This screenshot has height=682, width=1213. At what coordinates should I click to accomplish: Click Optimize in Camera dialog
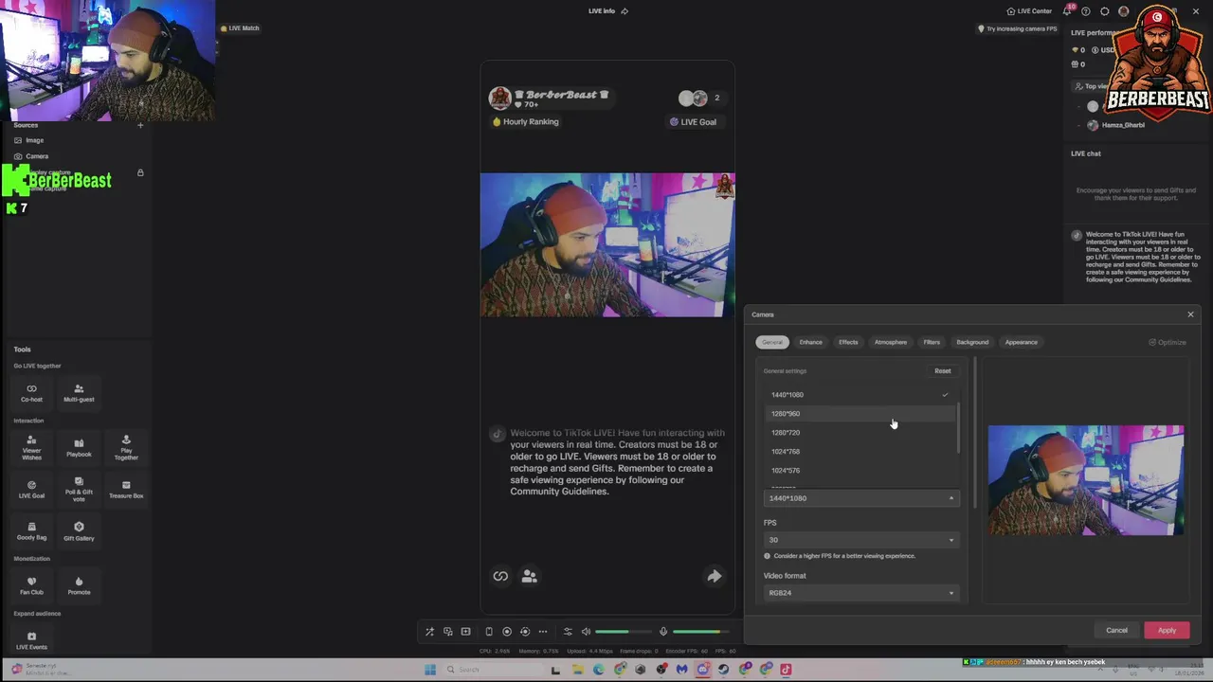[x=1168, y=342]
